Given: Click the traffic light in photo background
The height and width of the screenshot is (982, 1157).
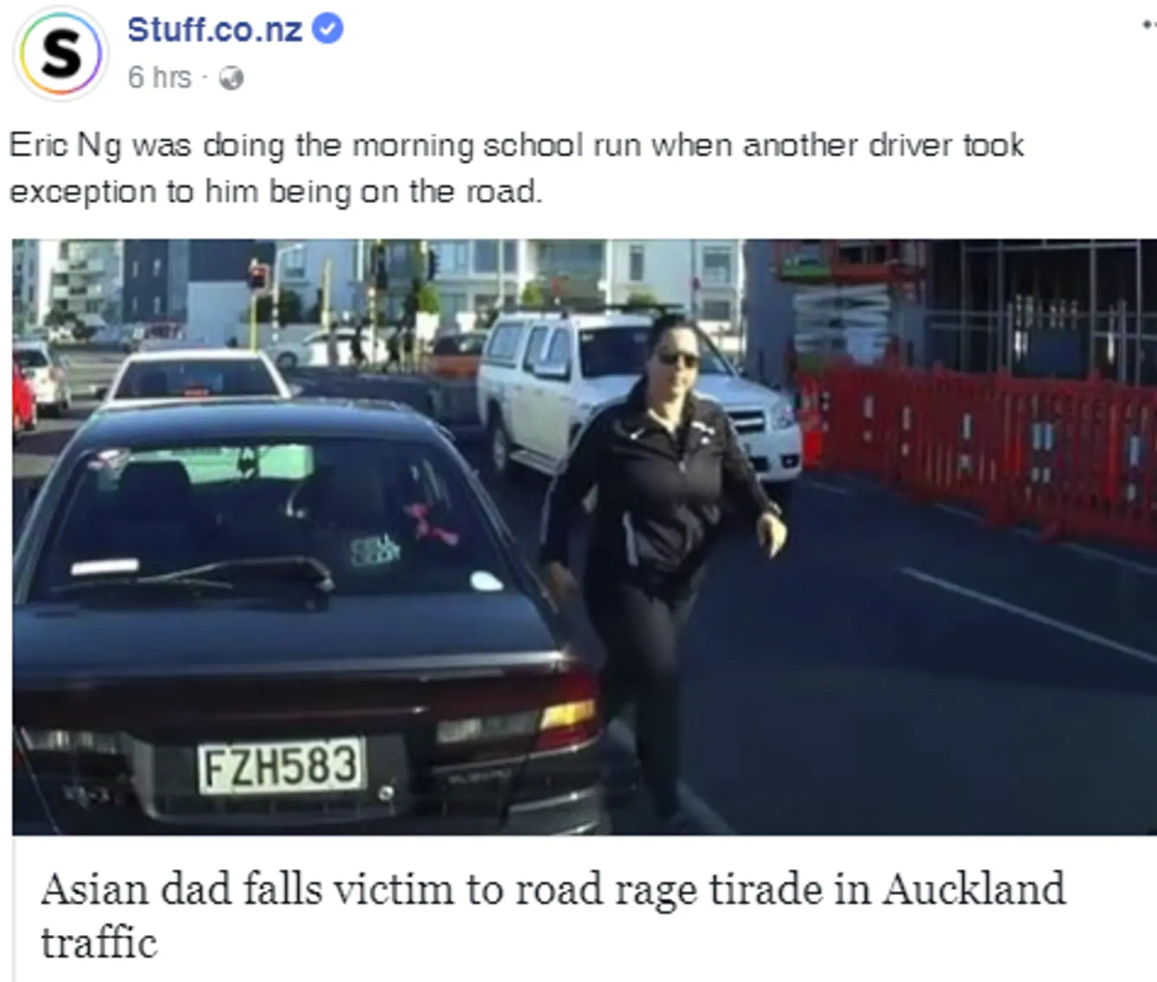Looking at the screenshot, I should point(258,277).
